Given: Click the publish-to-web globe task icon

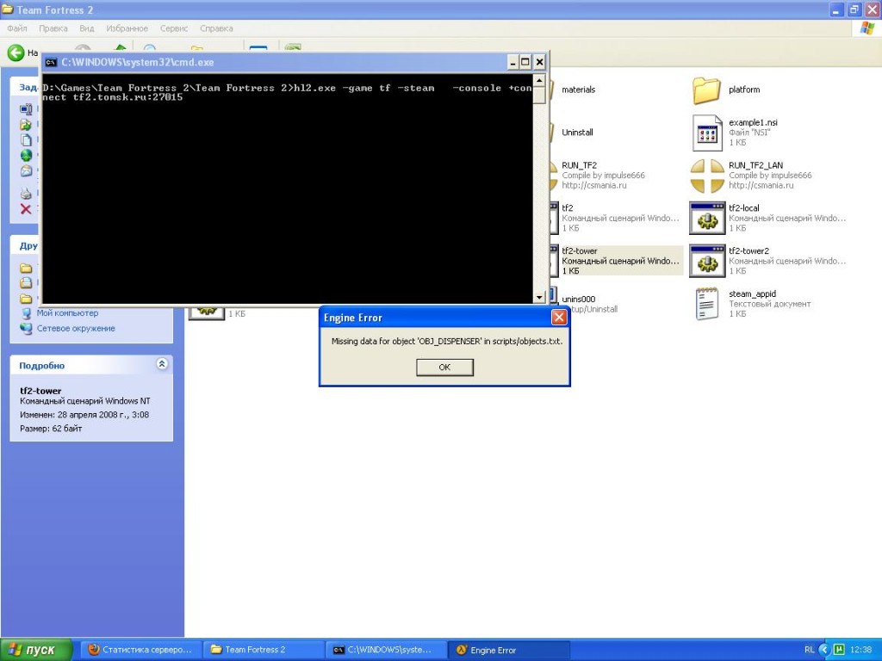Looking at the screenshot, I should coord(26,155).
